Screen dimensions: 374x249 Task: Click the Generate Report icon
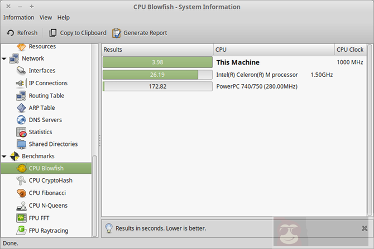(117, 33)
